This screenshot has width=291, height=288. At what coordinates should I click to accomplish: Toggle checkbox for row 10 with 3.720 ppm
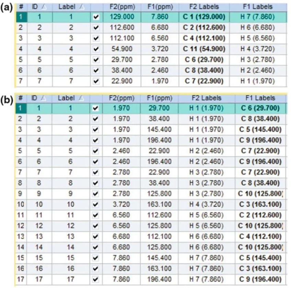tap(96, 204)
